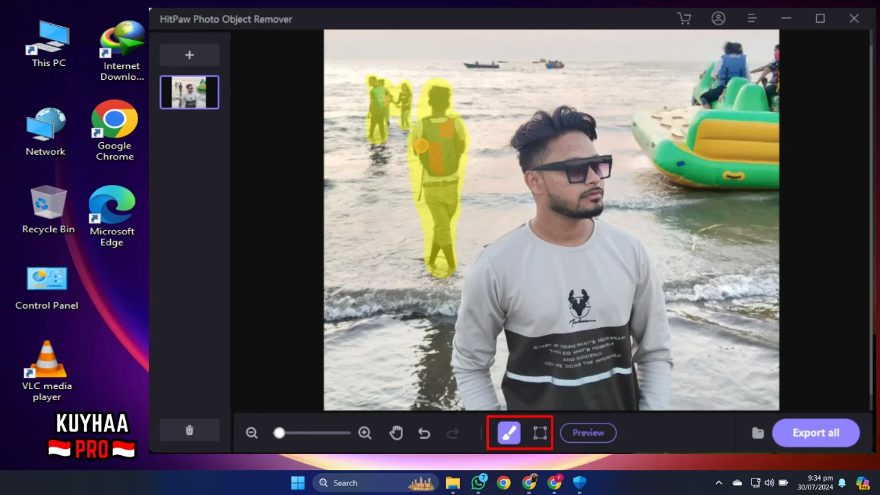The height and width of the screenshot is (495, 880).
Task: Select the imported photo thumbnail
Action: pyautogui.click(x=190, y=92)
